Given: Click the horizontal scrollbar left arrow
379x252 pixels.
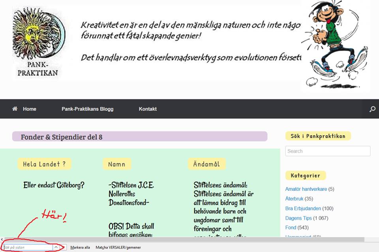Looking at the screenshot, I should (x=2, y=239).
